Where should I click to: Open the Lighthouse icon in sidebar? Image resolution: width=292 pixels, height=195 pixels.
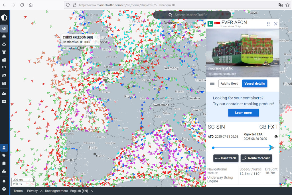pyautogui.click(x=4, y=52)
